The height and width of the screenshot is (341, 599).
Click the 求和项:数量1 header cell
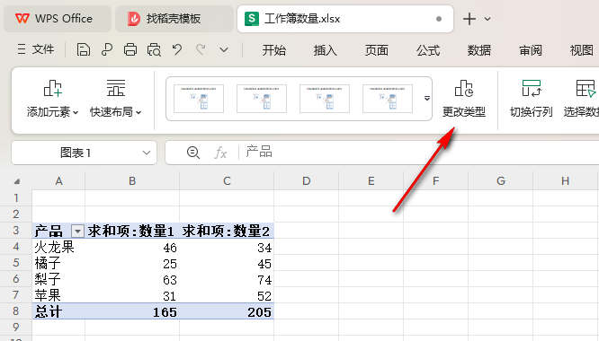click(132, 231)
